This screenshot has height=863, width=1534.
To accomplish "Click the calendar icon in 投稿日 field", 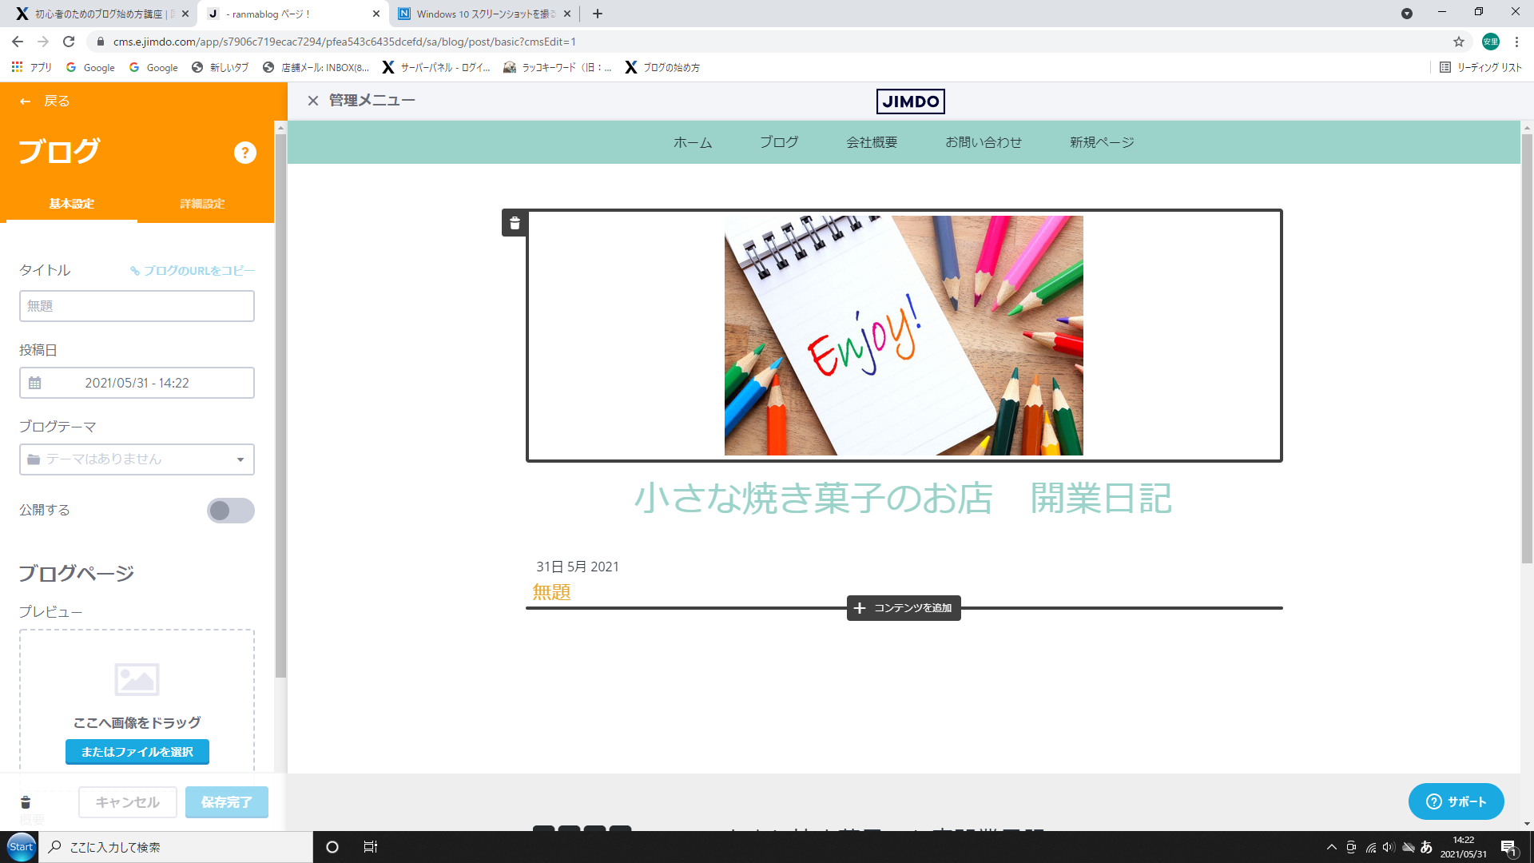I will tap(35, 384).
